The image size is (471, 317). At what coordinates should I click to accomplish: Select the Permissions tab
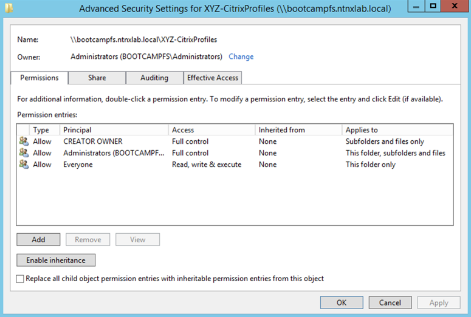coord(40,78)
